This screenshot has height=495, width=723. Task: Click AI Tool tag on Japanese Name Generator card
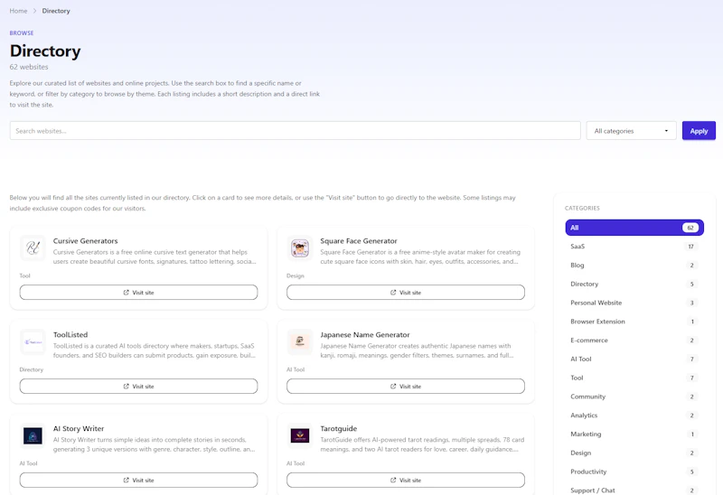click(x=296, y=369)
